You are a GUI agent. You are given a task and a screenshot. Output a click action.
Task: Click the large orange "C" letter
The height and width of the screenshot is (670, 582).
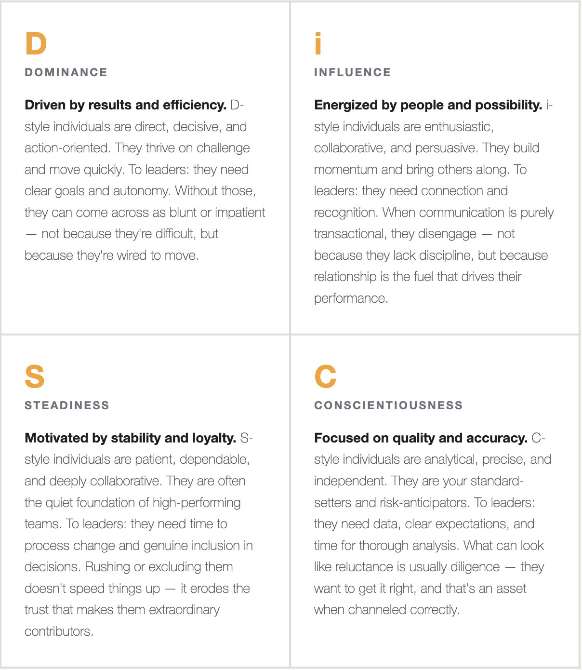pyautogui.click(x=325, y=376)
